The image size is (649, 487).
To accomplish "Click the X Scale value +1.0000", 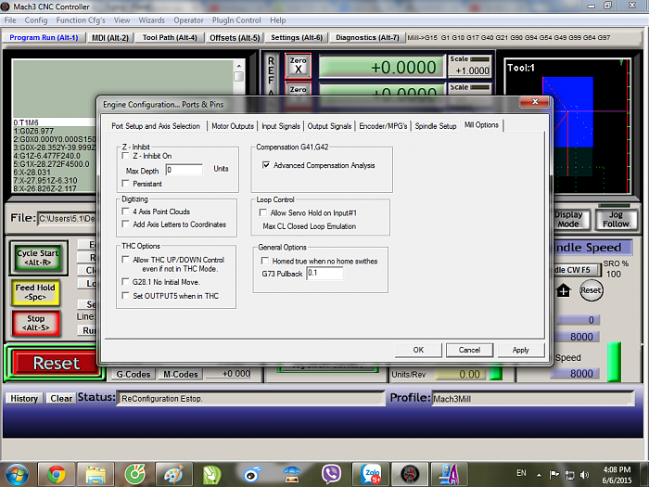I will tap(470, 70).
